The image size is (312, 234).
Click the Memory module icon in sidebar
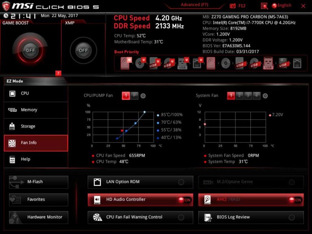[12, 110]
